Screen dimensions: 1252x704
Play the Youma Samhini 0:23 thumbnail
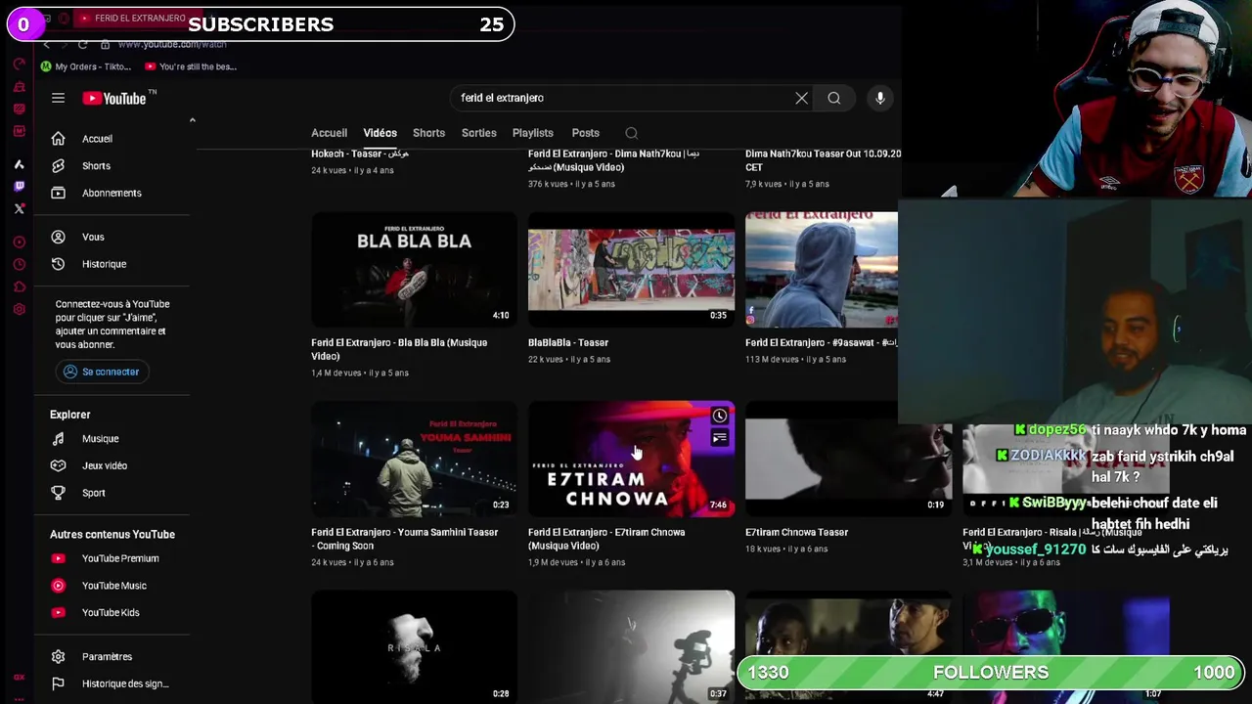414,459
